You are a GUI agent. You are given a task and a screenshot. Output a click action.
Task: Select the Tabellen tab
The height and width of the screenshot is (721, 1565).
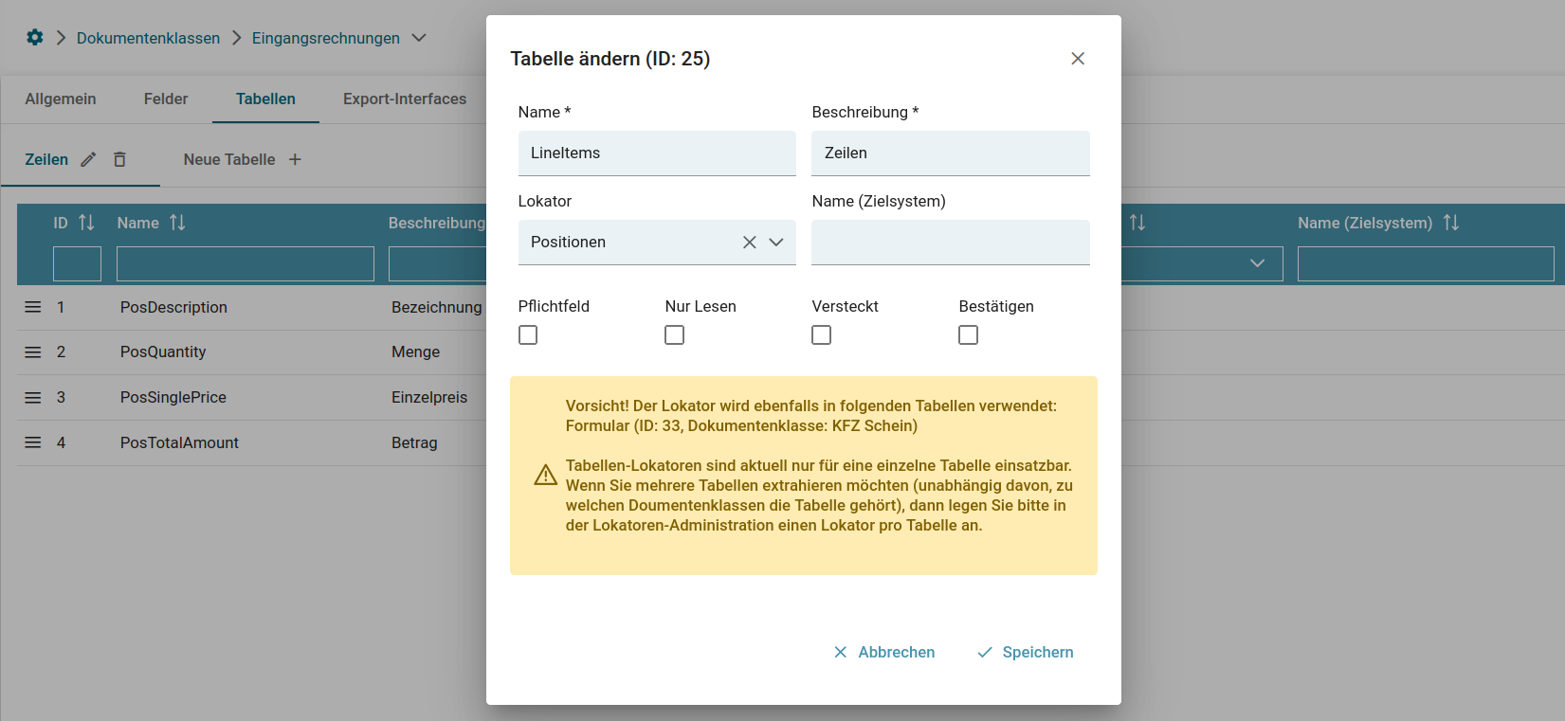pyautogui.click(x=265, y=99)
